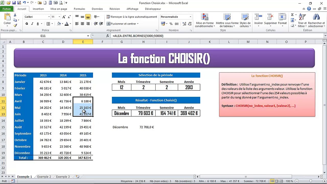Image resolution: width=327 pixels, height=184 pixels.
Task: Click the thousands separator 000 icon
Action: pos(177,24)
